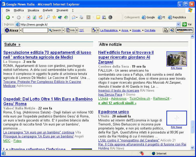Click the Print icon
This screenshot has height=157, width=196.
pos(81,17)
